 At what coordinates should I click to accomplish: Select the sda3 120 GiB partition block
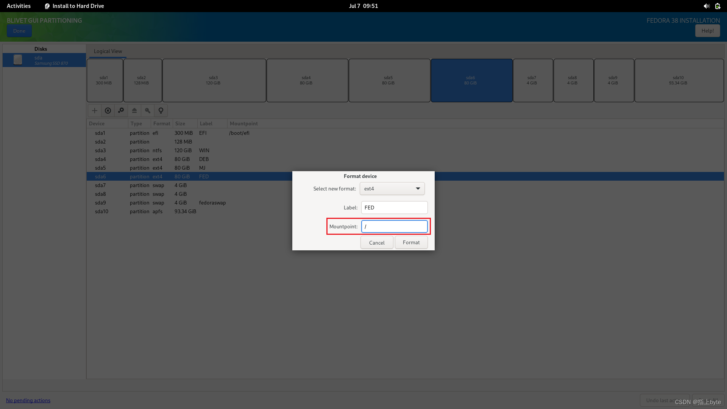click(214, 80)
